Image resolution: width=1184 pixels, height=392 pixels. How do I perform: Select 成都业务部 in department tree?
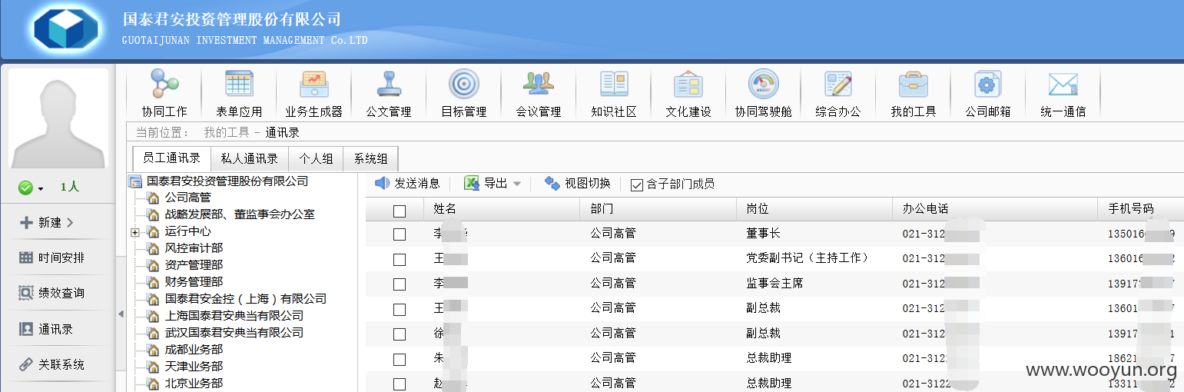[194, 349]
